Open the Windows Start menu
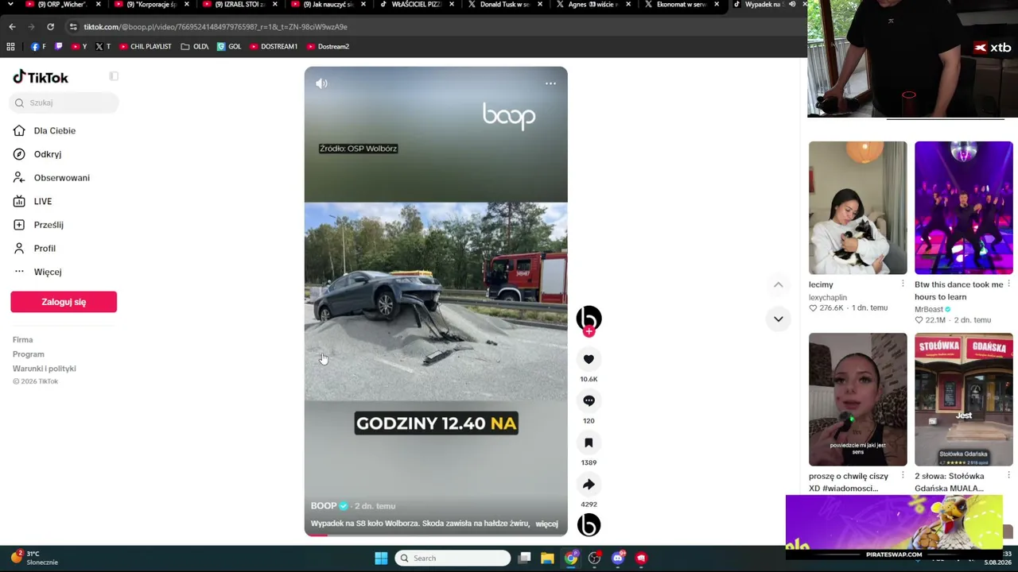1018x572 pixels. pyautogui.click(x=381, y=558)
